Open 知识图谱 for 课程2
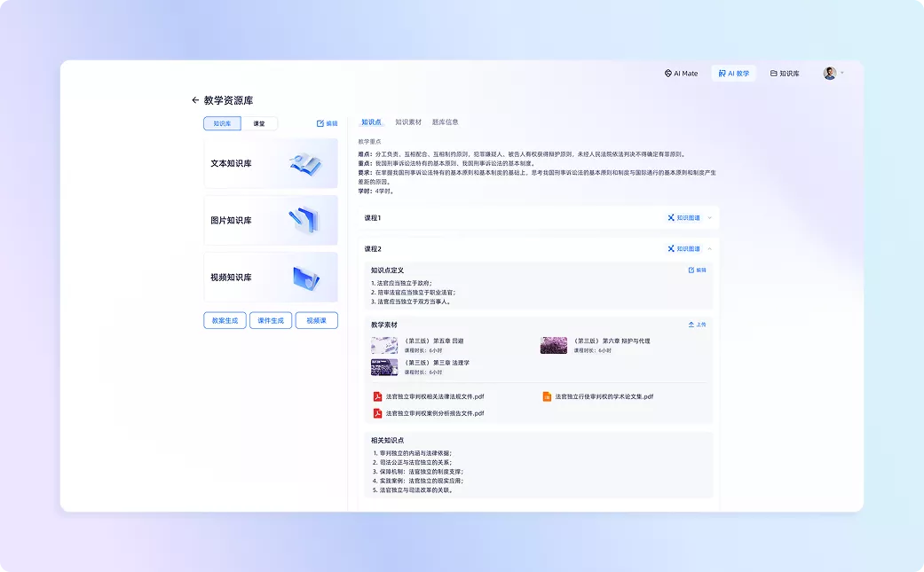This screenshot has width=924, height=572. click(x=683, y=249)
